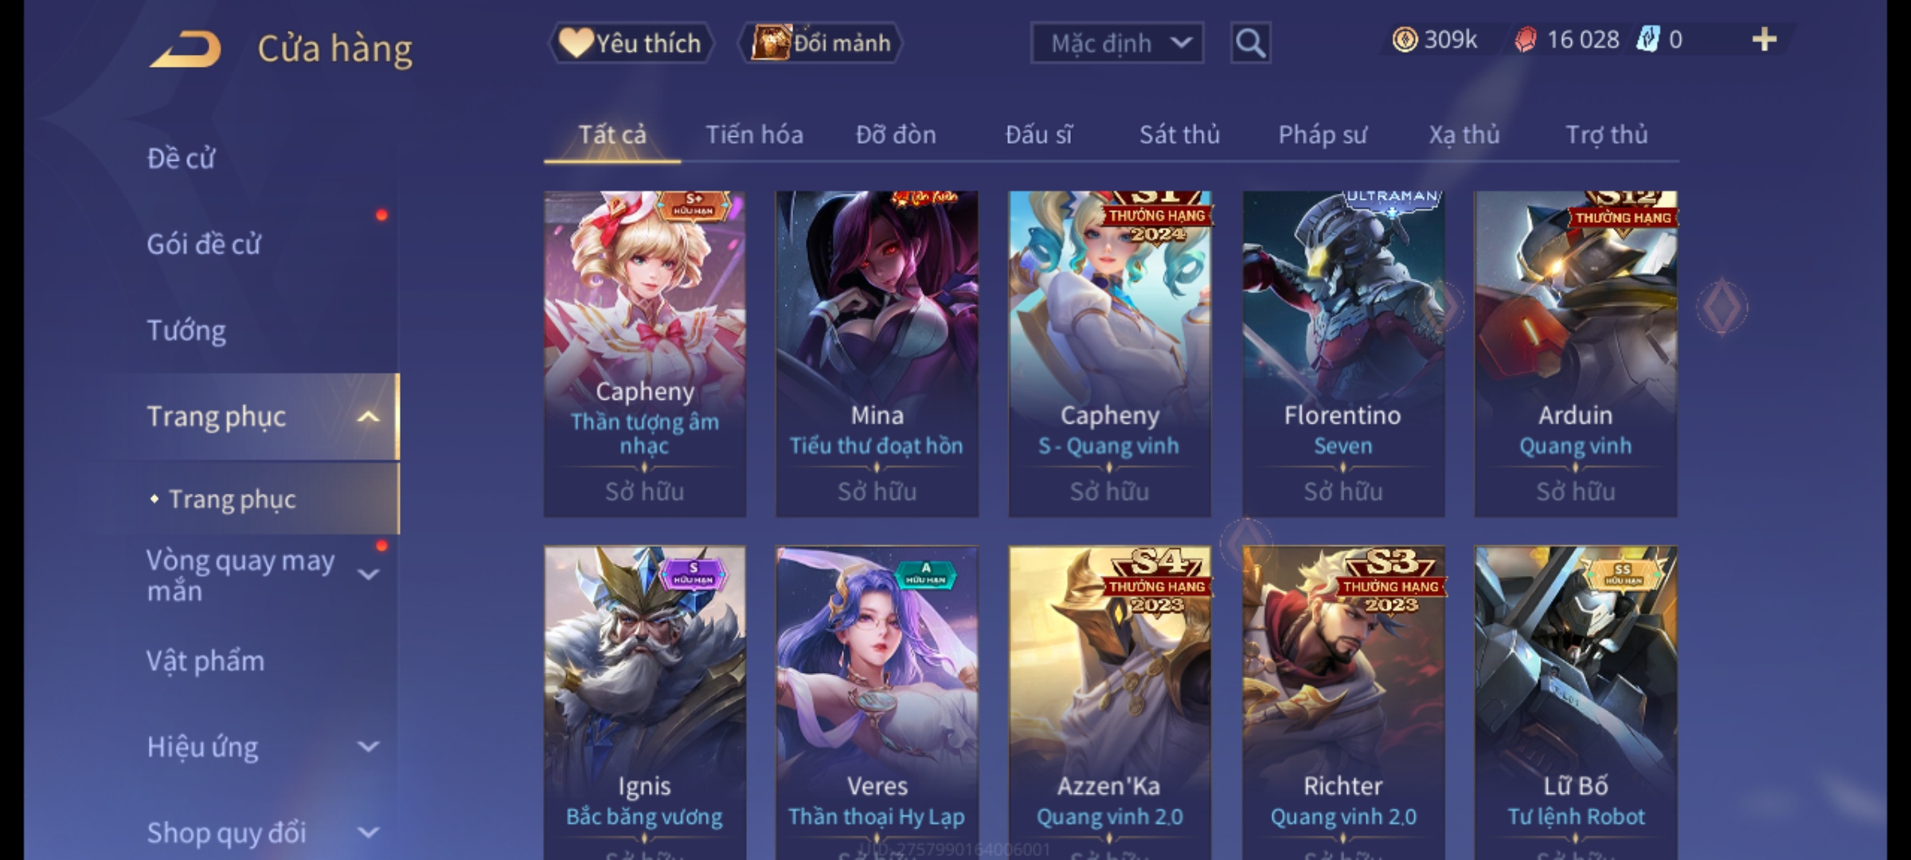Select the Florentino Seven skin card
The image size is (1911, 860).
pyautogui.click(x=1342, y=354)
